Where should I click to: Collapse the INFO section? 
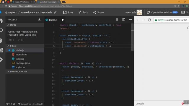click(25, 25)
